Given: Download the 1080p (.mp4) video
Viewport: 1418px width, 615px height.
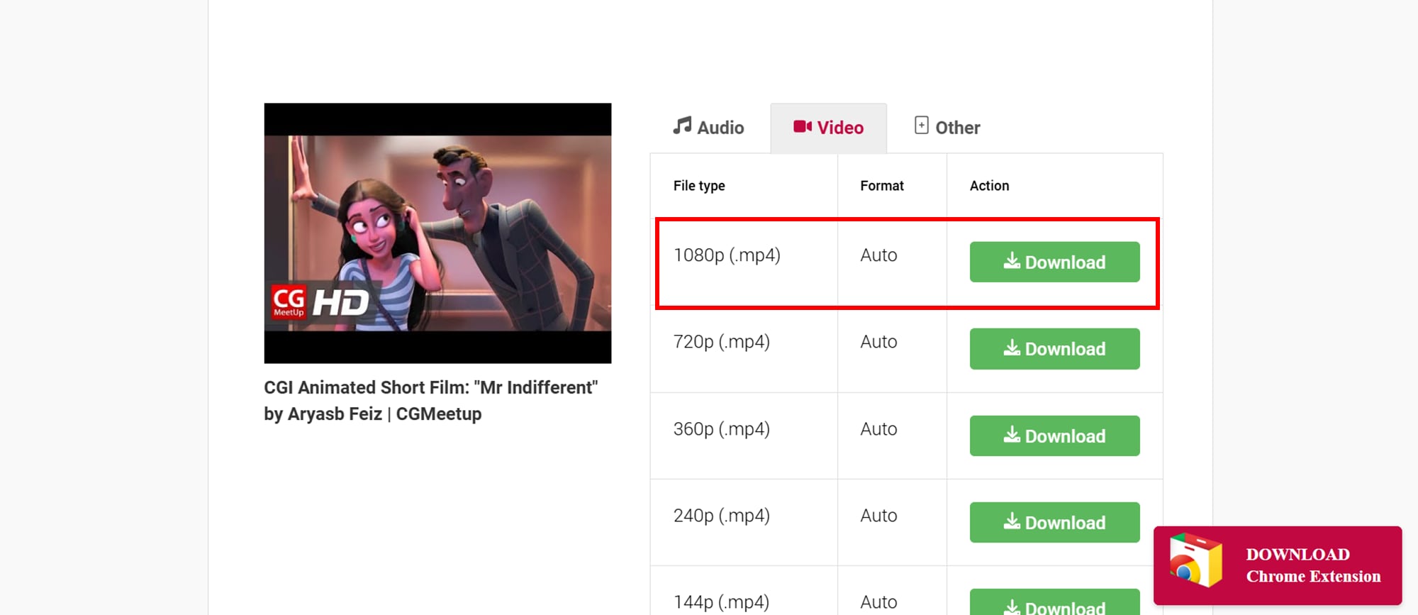Looking at the screenshot, I should click(x=1054, y=262).
